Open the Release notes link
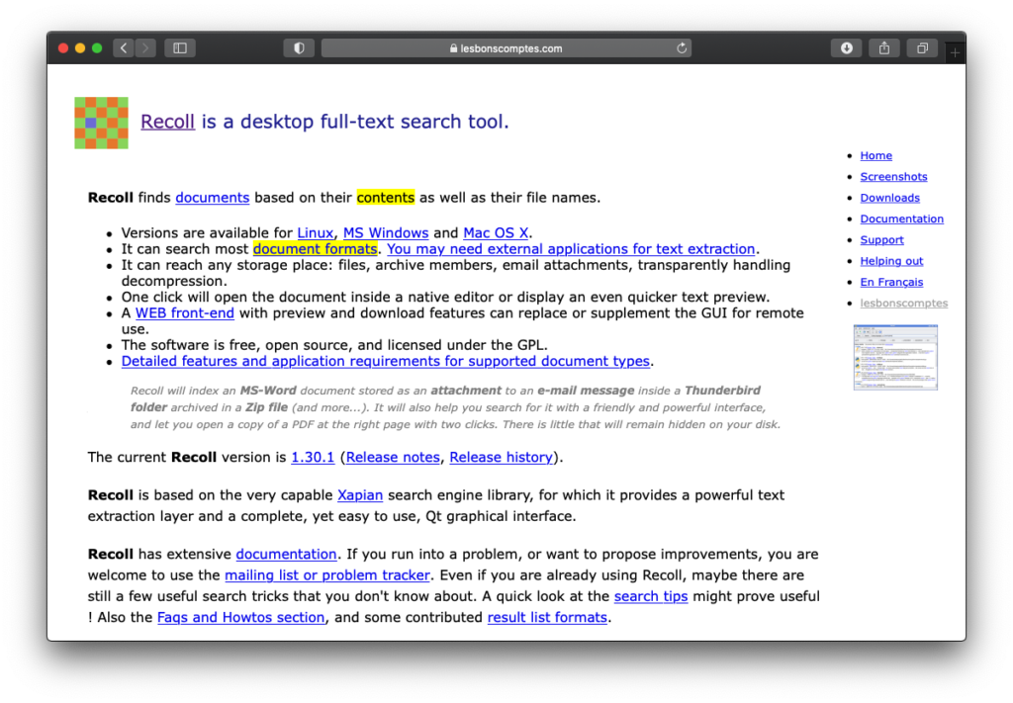Image resolution: width=1013 pixels, height=703 pixels. tap(393, 457)
